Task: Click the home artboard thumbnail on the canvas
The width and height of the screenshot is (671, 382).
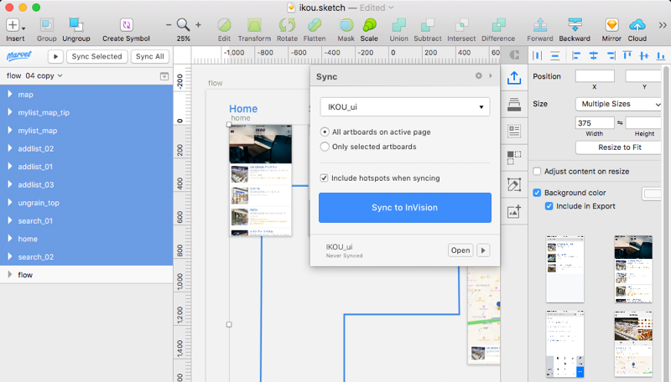Action: (x=261, y=180)
